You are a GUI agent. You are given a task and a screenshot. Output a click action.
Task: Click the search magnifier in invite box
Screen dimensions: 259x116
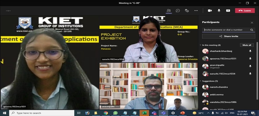coord(251,30)
